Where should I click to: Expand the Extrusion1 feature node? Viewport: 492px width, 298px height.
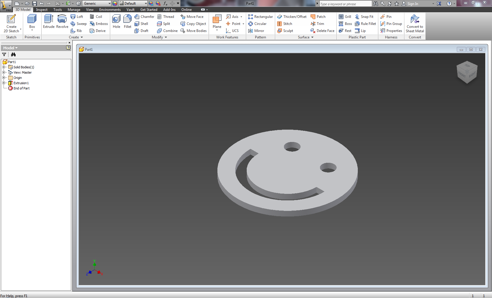pyautogui.click(x=4, y=83)
